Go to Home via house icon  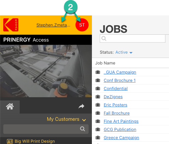click(x=10, y=106)
